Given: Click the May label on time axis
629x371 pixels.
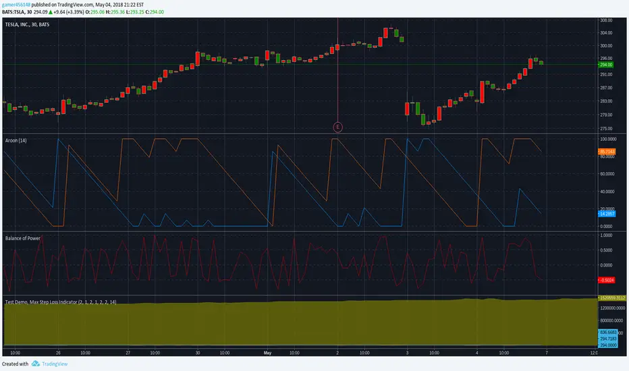Looking at the screenshot, I should (267, 353).
